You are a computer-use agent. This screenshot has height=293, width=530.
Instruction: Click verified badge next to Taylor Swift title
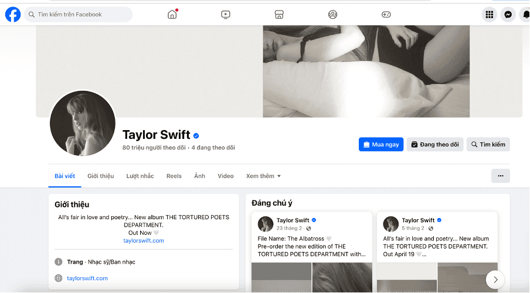(196, 136)
